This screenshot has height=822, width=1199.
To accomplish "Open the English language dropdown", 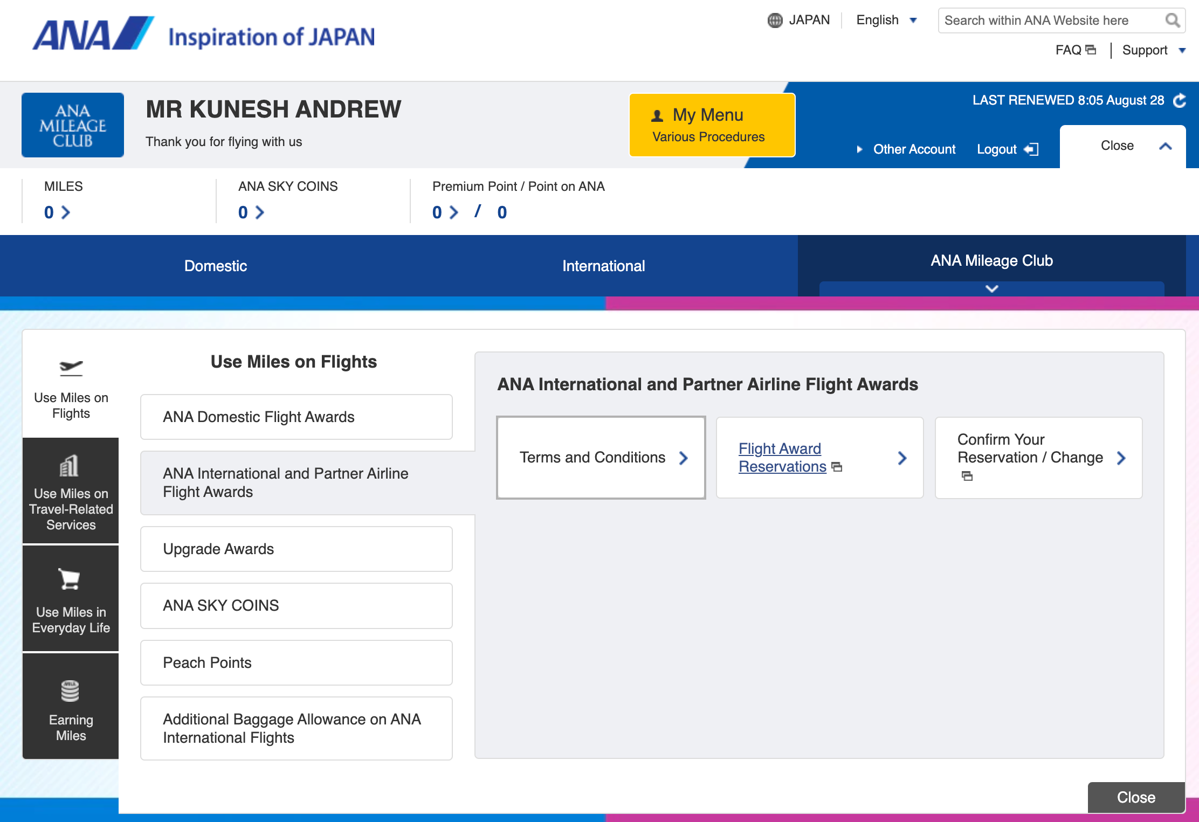I will 887,20.
